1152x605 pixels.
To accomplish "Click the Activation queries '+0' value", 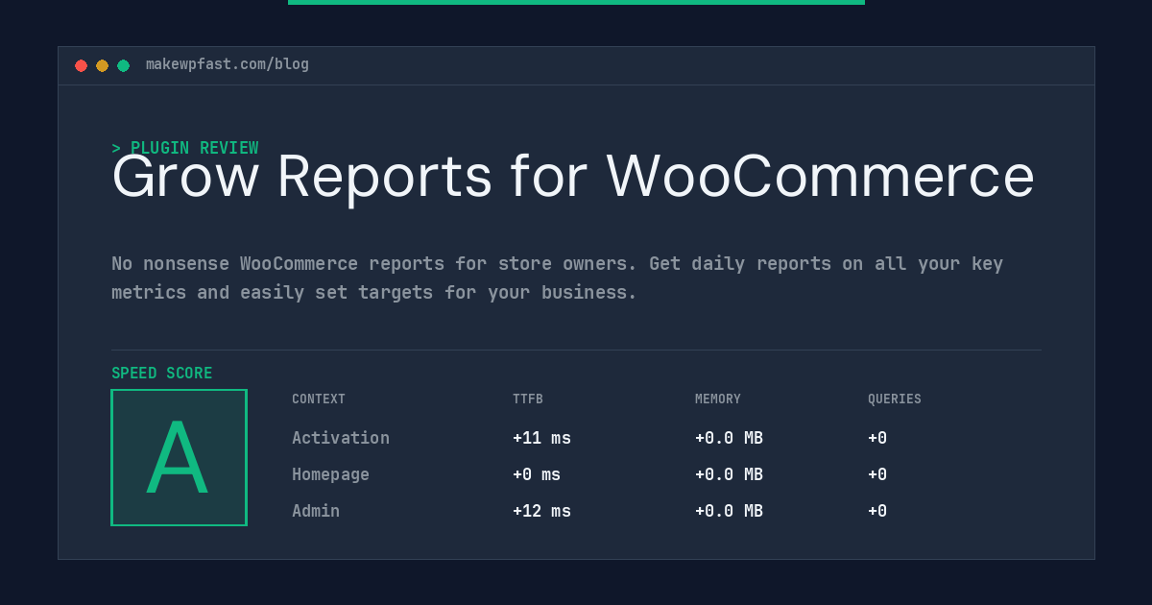I will tap(877, 438).
